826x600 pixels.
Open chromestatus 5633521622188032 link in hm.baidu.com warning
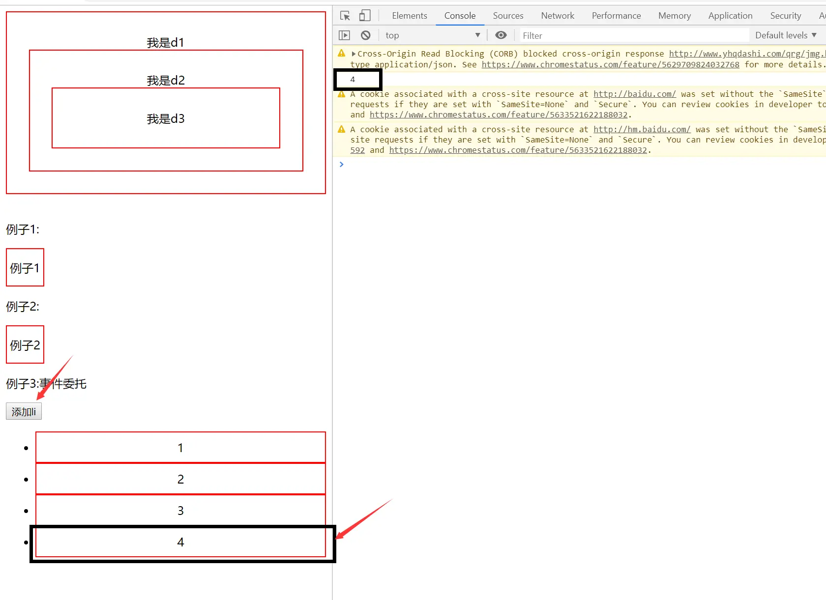[x=518, y=150]
